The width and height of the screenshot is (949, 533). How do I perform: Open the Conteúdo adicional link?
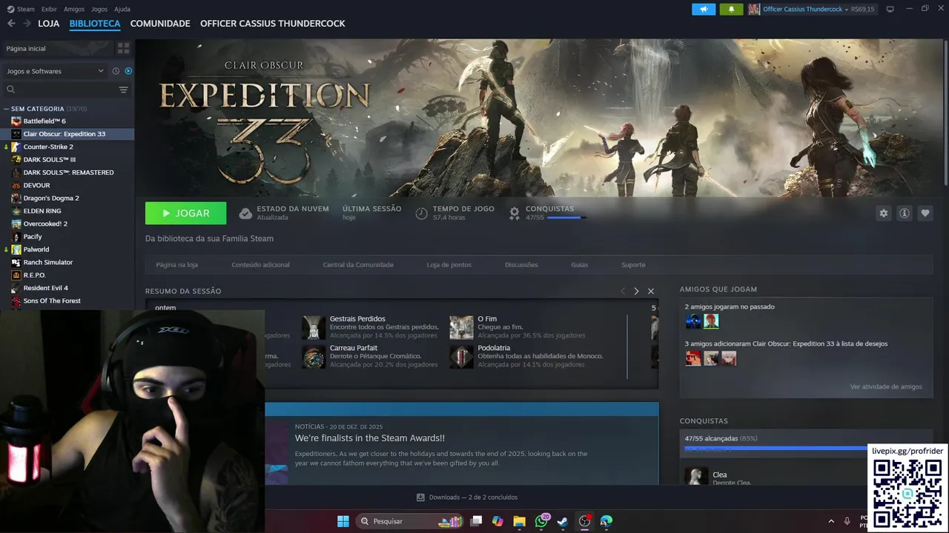260,264
